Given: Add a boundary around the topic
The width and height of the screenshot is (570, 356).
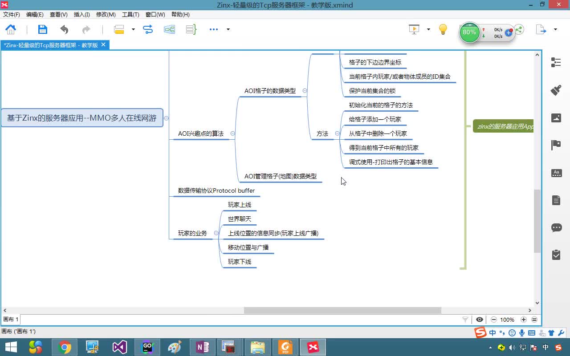Looking at the screenshot, I should tap(170, 29).
